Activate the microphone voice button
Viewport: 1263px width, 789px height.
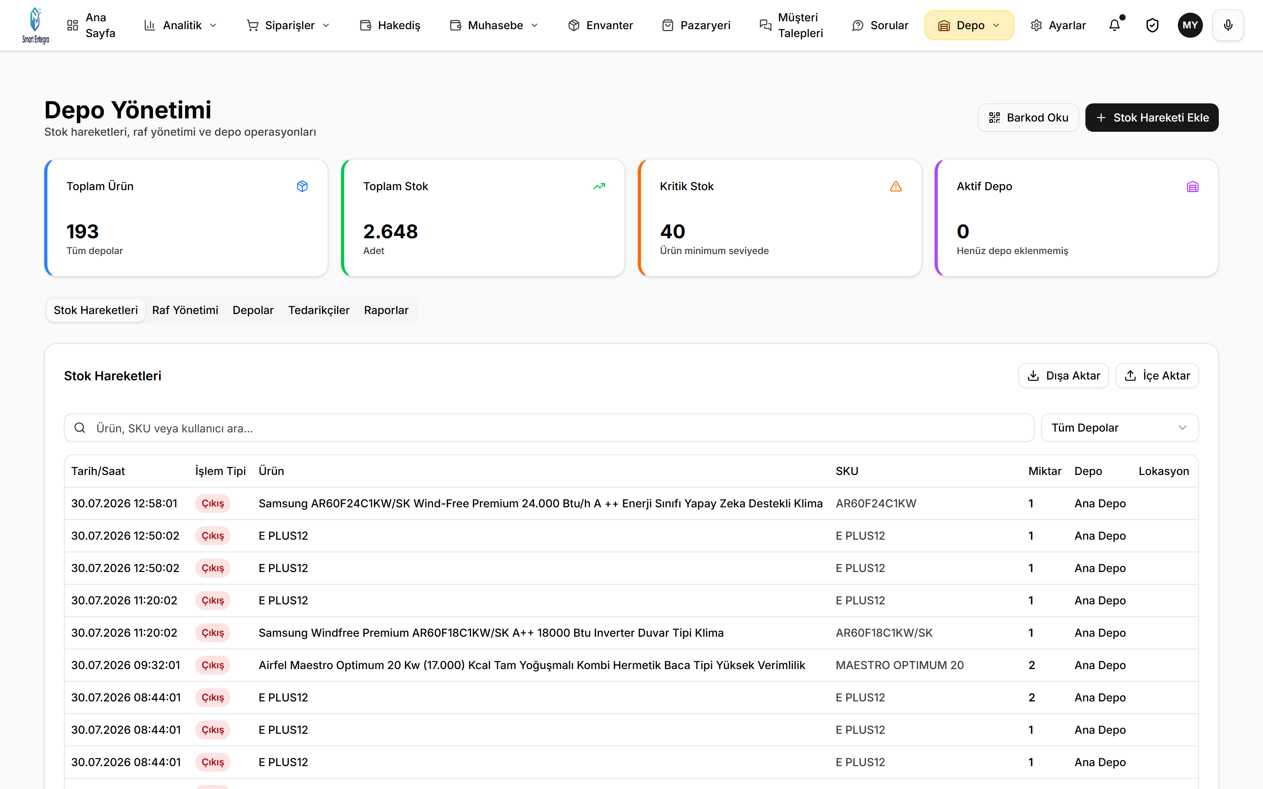(1228, 25)
